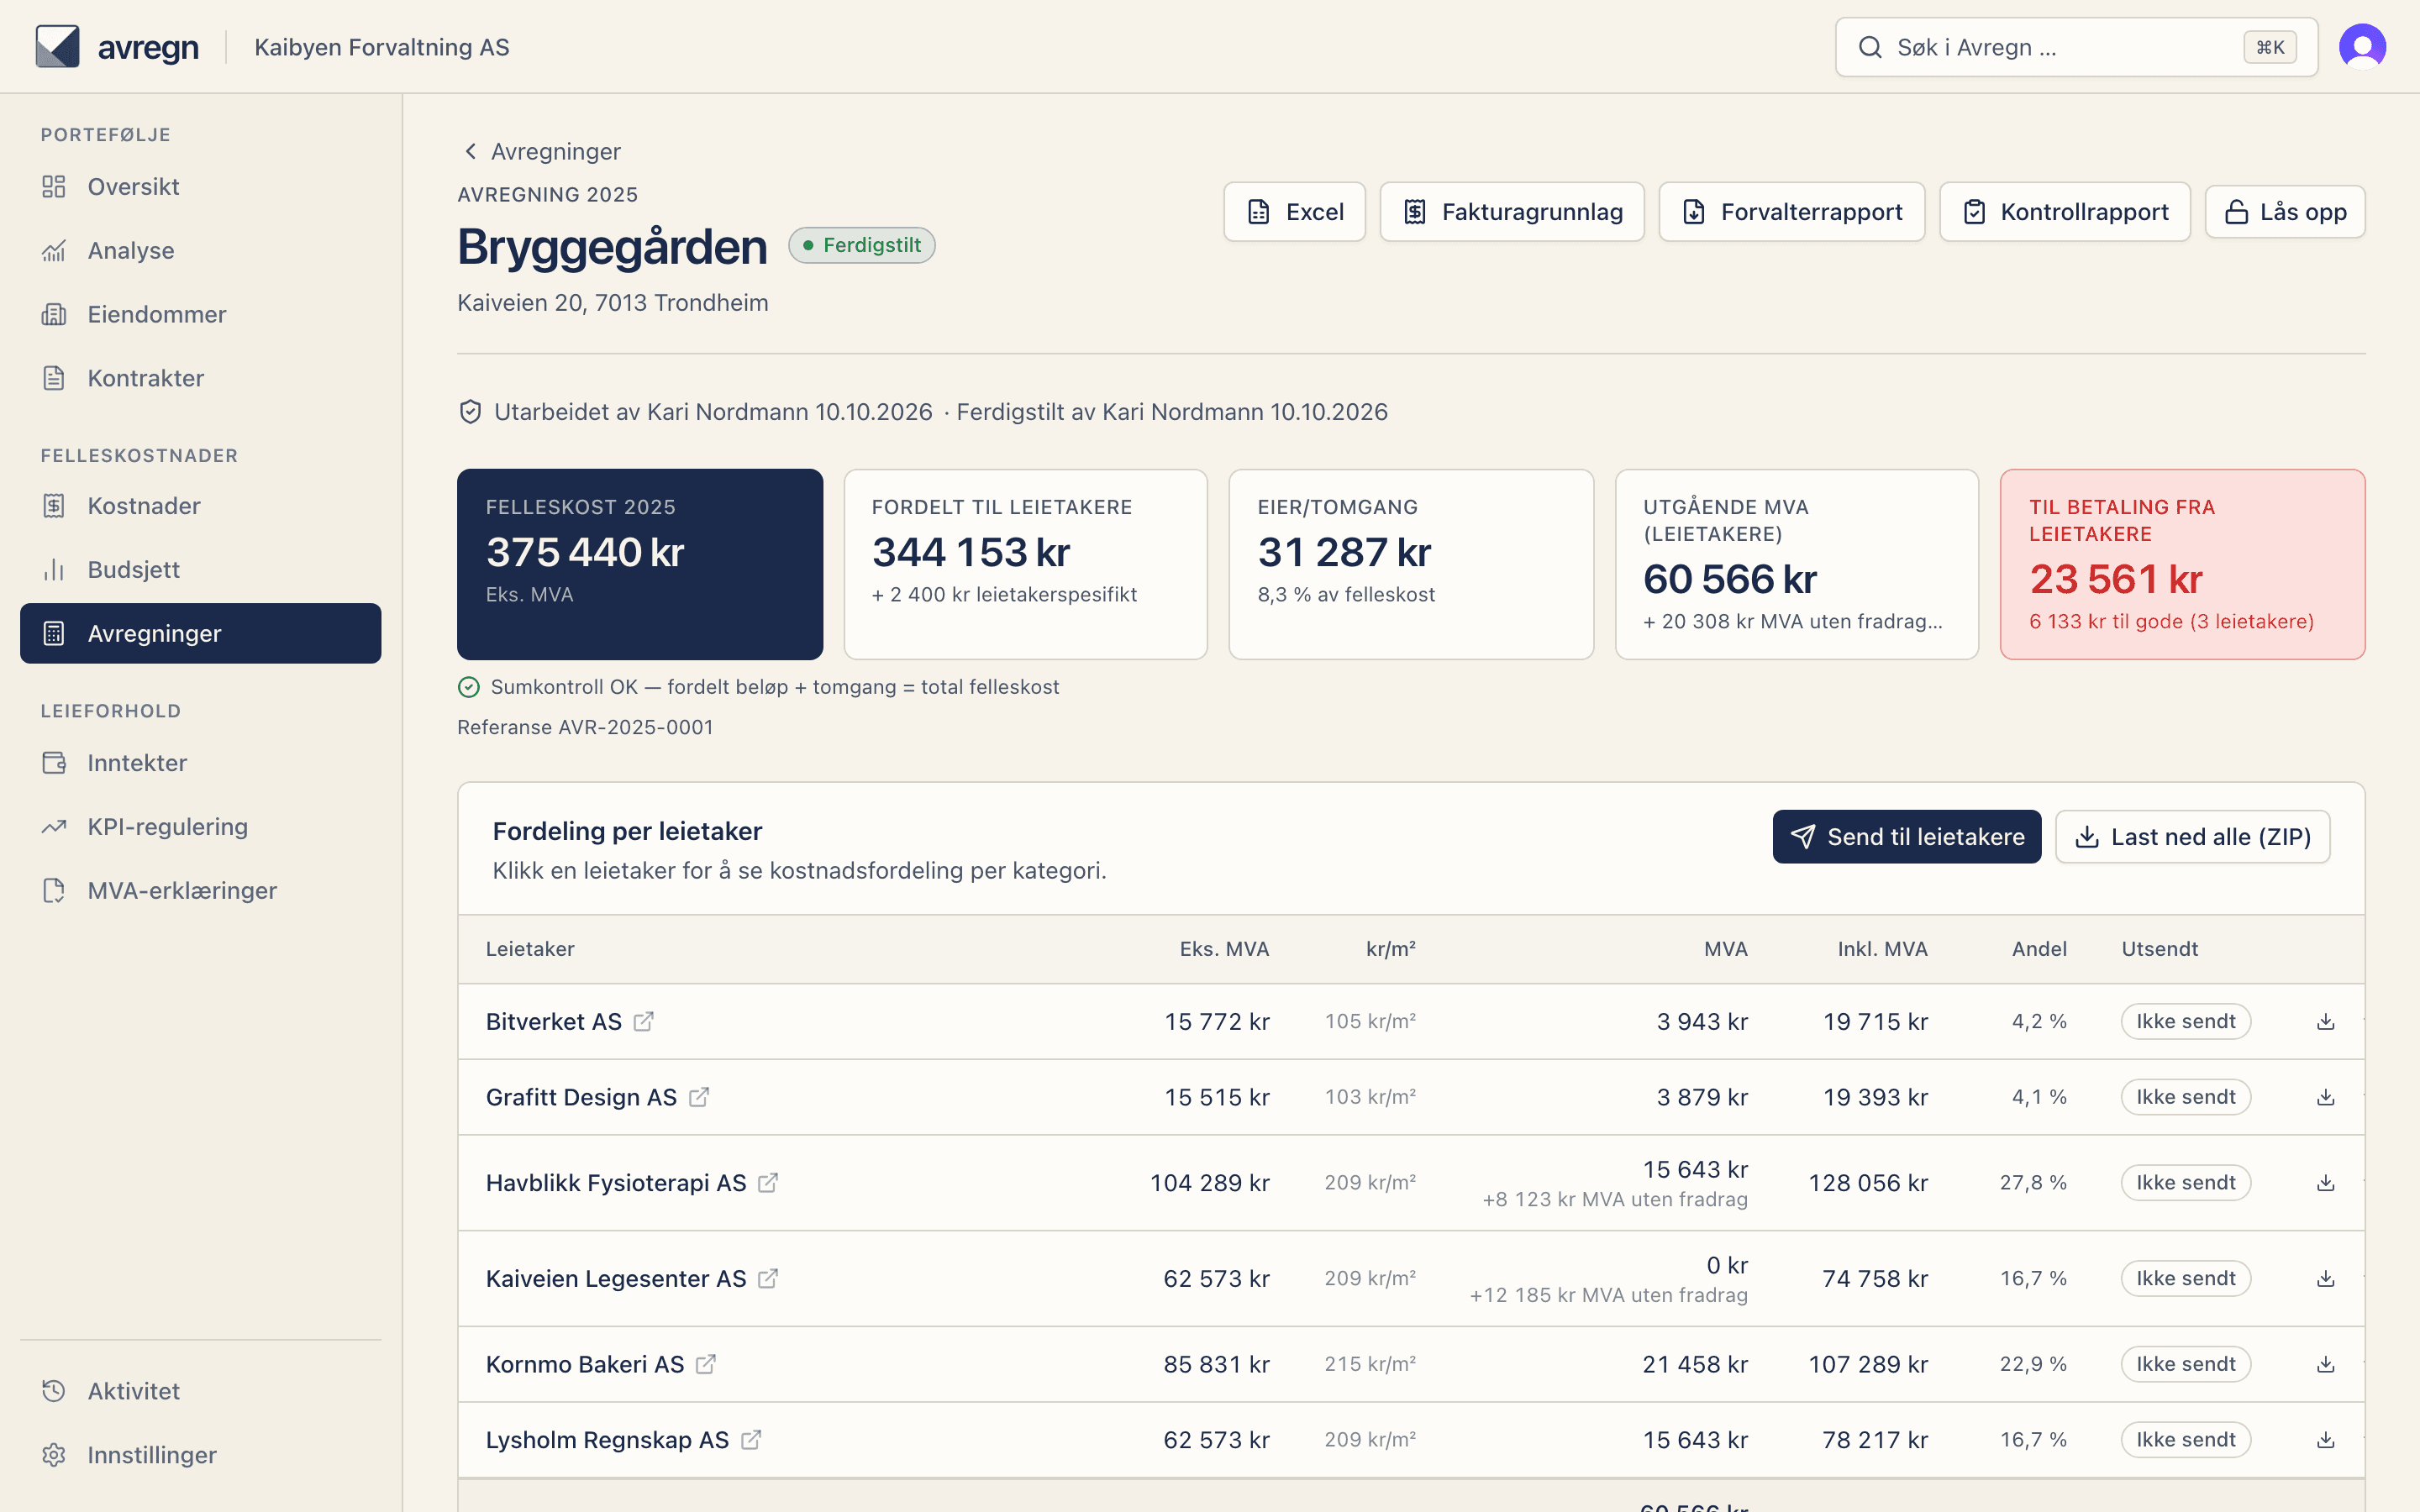Click Last ned alle (ZIP) button
This screenshot has width=2420, height=1512.
[2192, 837]
